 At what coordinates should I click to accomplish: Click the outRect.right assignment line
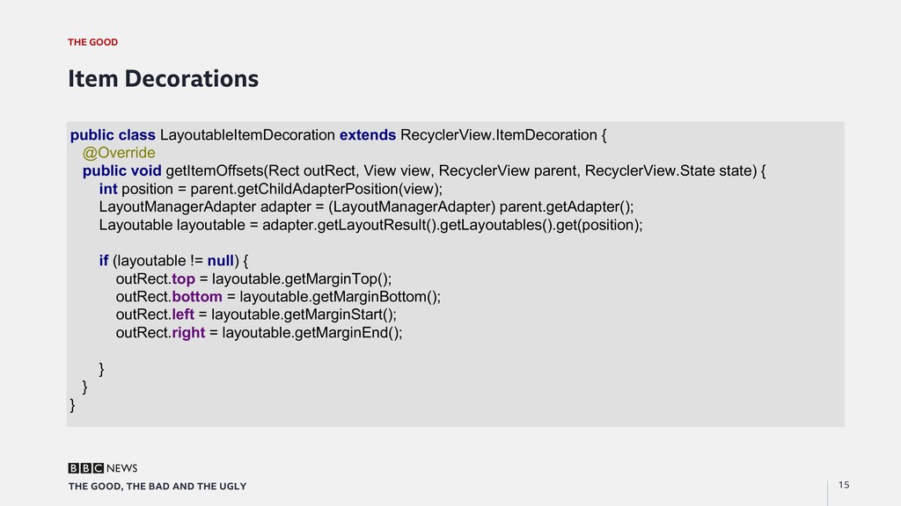pyautogui.click(x=259, y=333)
